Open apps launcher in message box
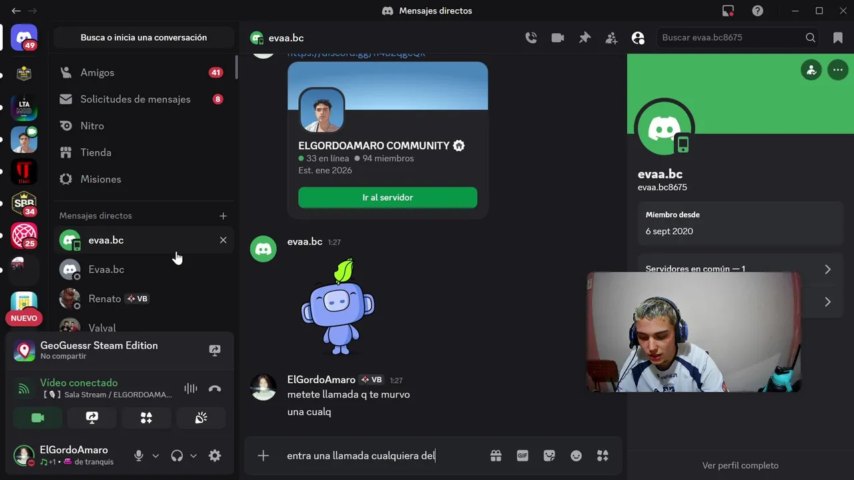Screen dimensions: 854x480 click(602, 456)
